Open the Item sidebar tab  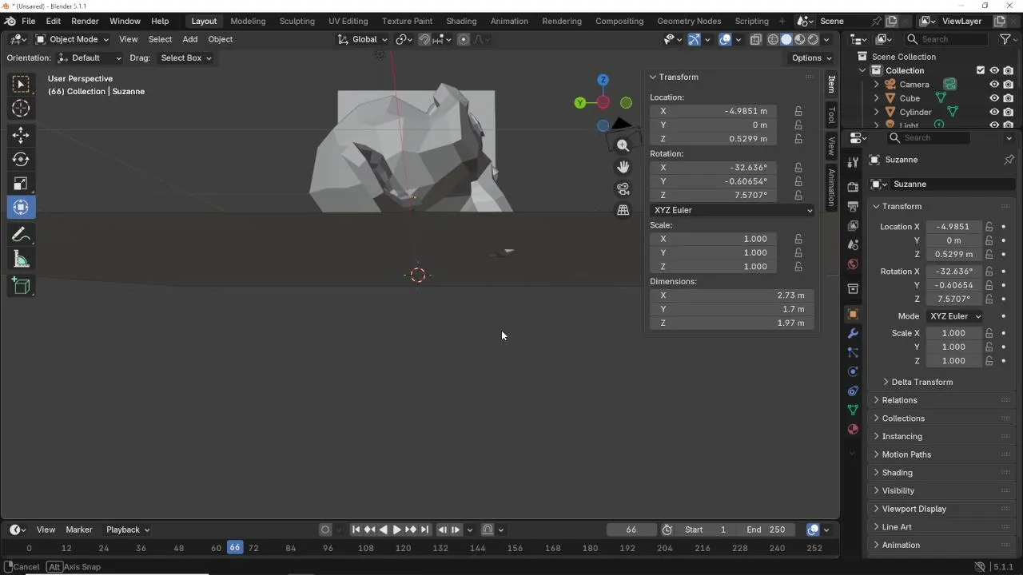(831, 84)
